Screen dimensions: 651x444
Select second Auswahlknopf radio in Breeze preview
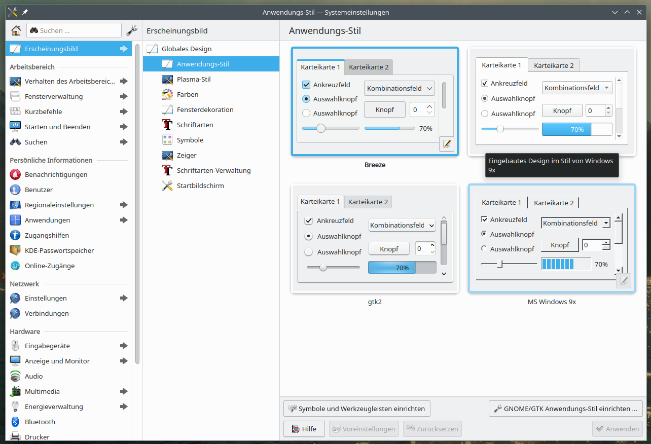tap(306, 114)
